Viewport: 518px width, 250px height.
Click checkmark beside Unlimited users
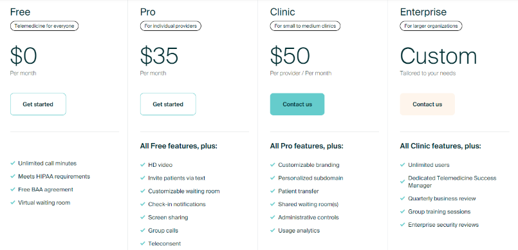click(402, 165)
